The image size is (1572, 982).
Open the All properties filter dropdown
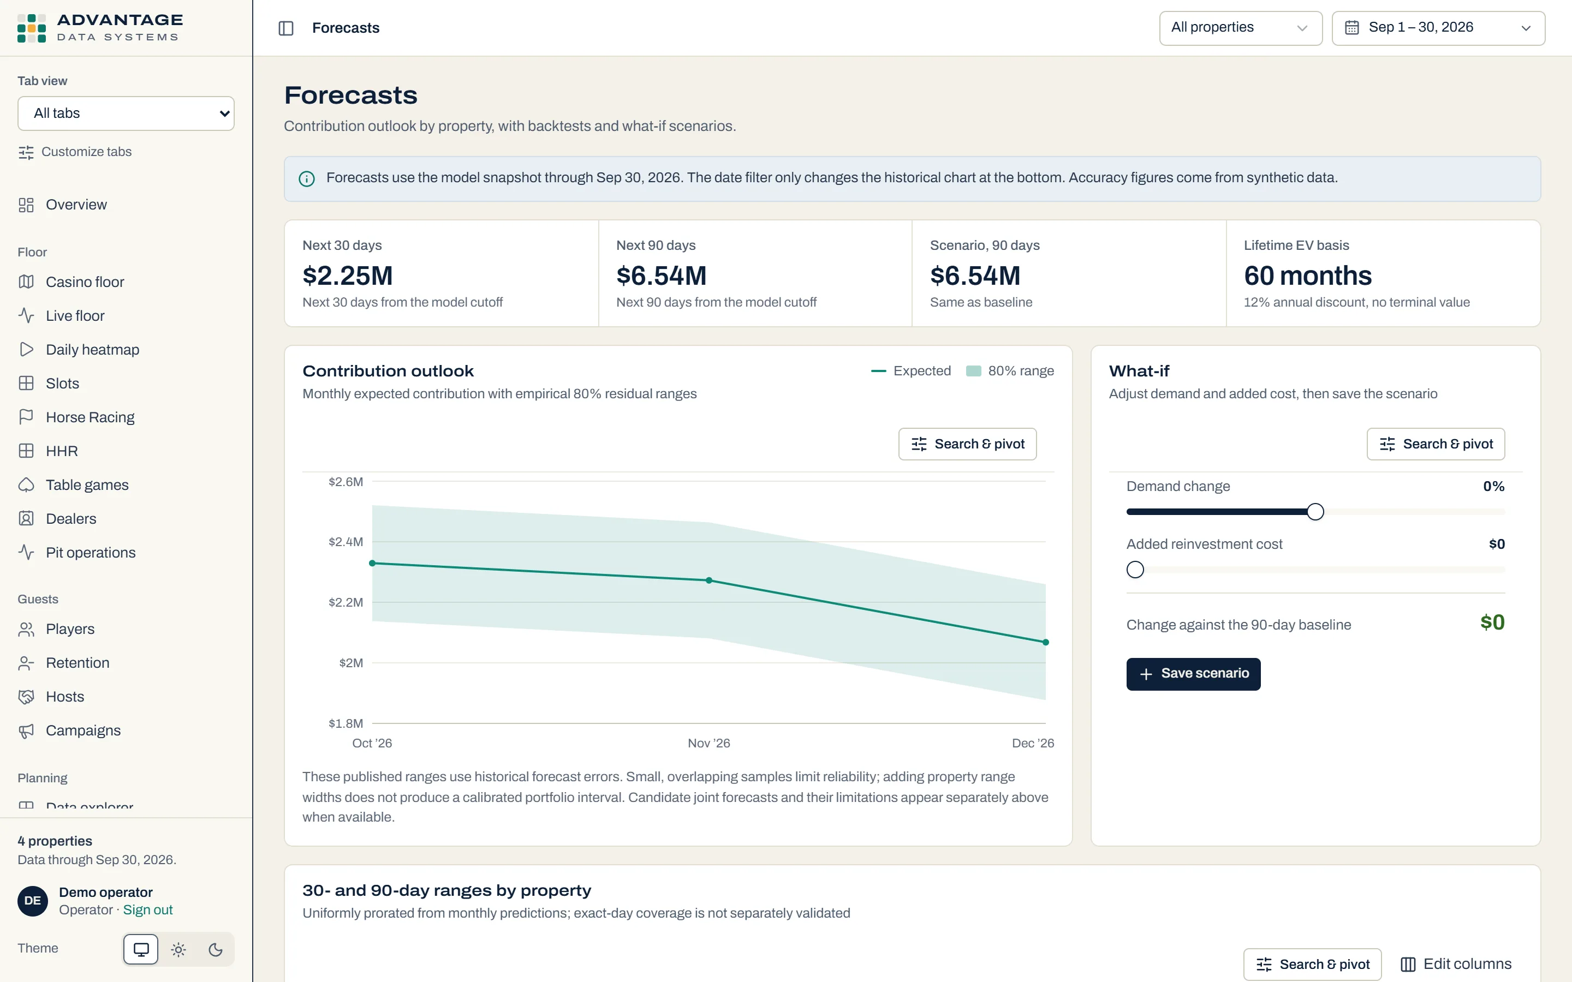pos(1241,28)
